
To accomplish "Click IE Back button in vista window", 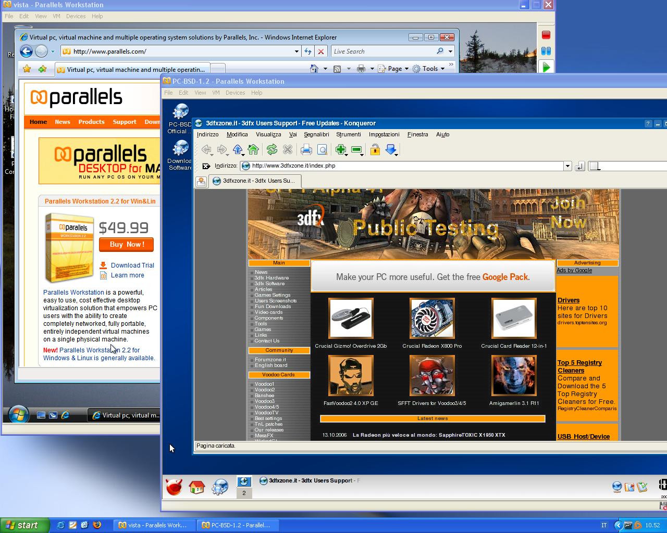I will point(26,51).
